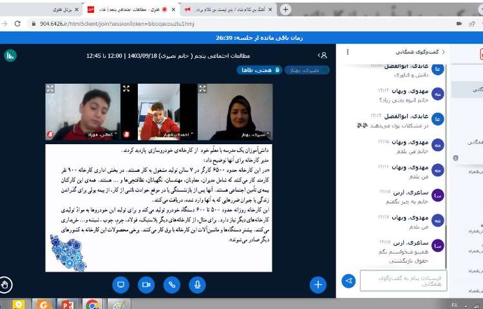Click the phone audio button
Viewport: 483px width, 309px height.
(171, 284)
